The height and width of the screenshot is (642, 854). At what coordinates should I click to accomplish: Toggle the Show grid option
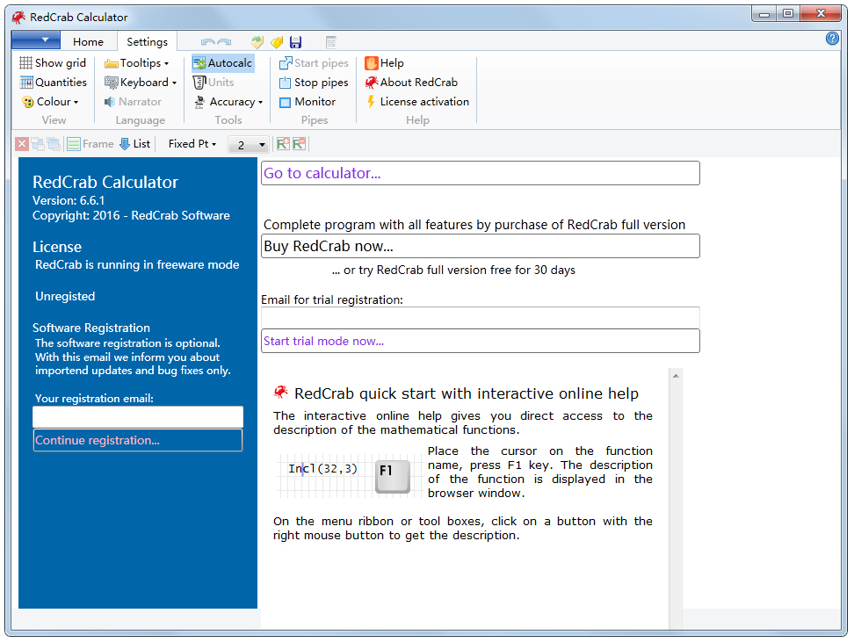tap(53, 62)
